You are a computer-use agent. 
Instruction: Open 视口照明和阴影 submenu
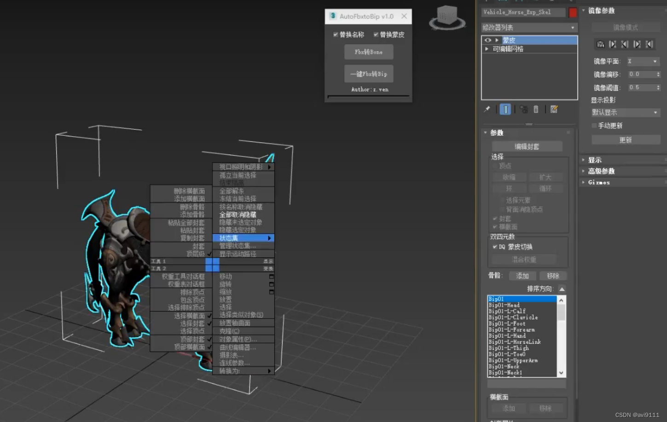[x=244, y=167]
